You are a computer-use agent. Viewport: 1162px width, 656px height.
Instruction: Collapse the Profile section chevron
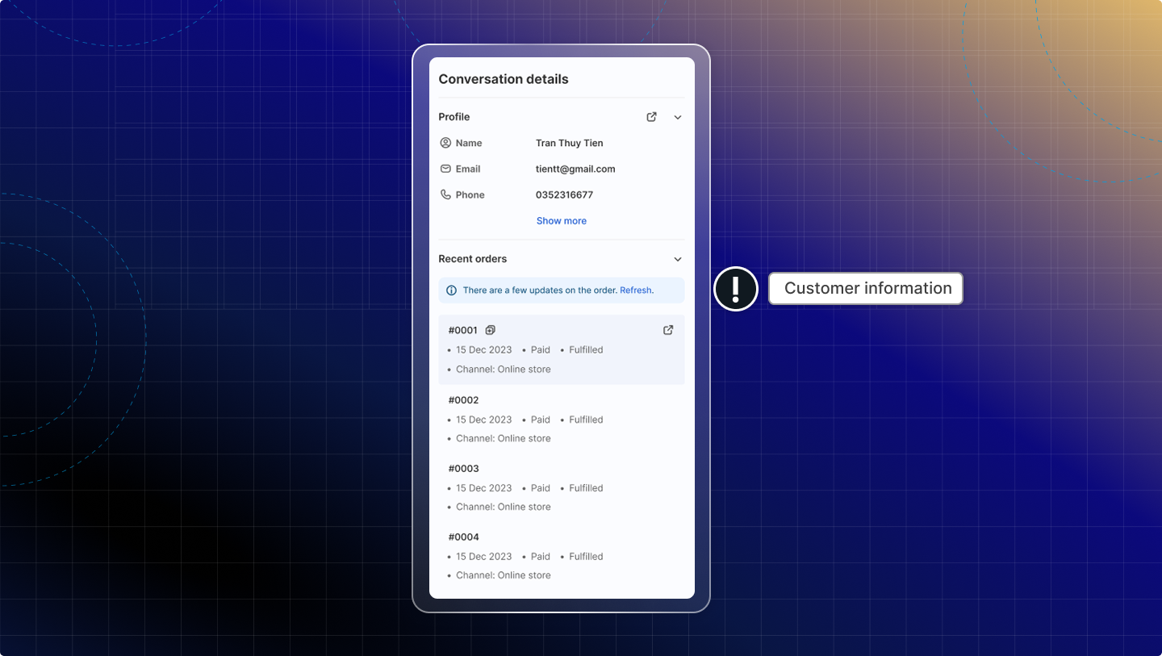coord(678,117)
